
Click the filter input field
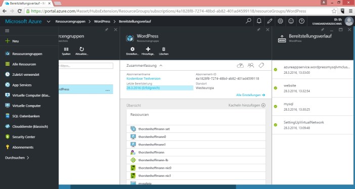[x=86, y=66]
